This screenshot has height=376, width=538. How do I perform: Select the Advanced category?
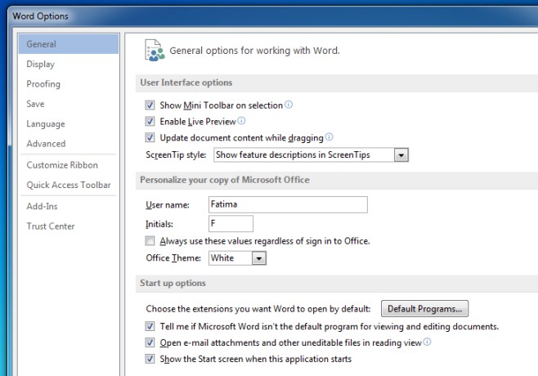coord(69,144)
